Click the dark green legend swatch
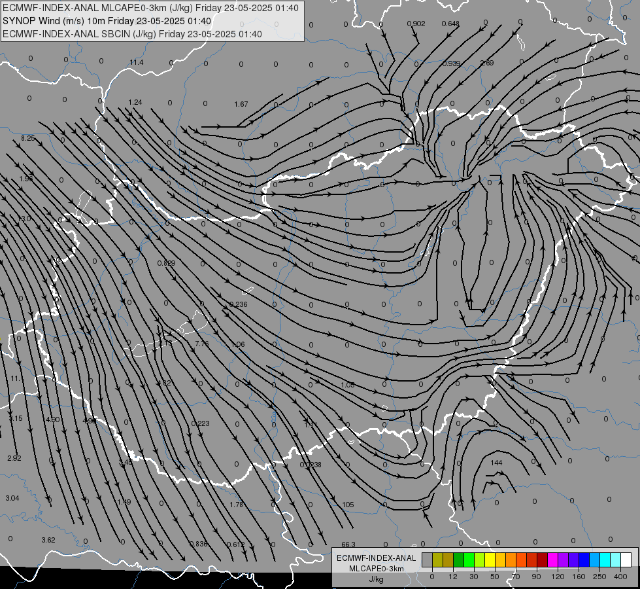This screenshot has height=589, width=640. click(x=459, y=560)
